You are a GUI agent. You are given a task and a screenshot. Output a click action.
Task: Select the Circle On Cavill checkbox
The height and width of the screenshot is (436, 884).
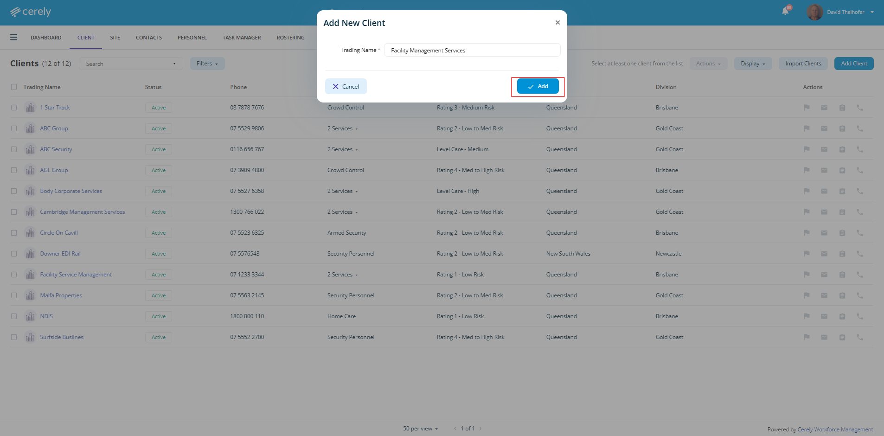pyautogui.click(x=14, y=233)
